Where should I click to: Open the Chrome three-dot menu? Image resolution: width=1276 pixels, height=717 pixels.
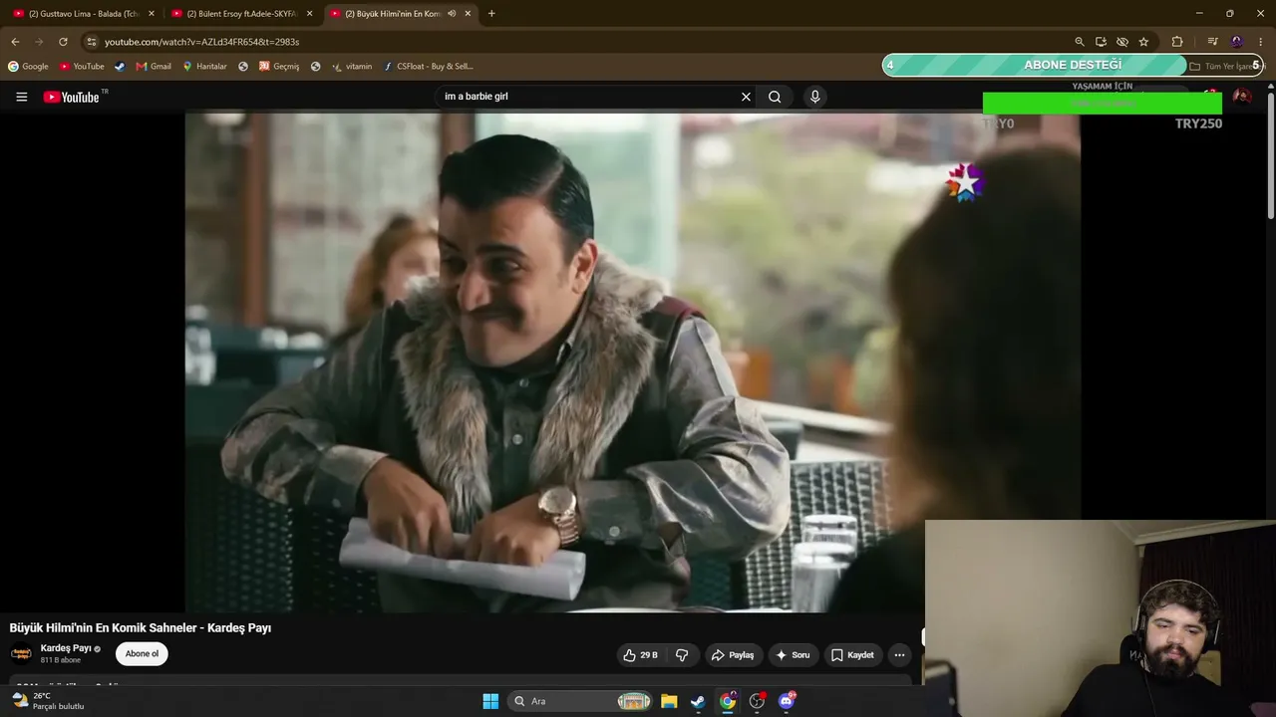click(x=1261, y=42)
